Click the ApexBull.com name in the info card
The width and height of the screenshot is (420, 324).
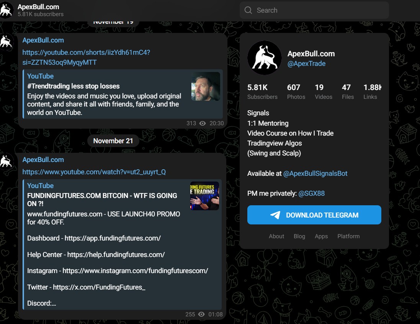point(311,54)
